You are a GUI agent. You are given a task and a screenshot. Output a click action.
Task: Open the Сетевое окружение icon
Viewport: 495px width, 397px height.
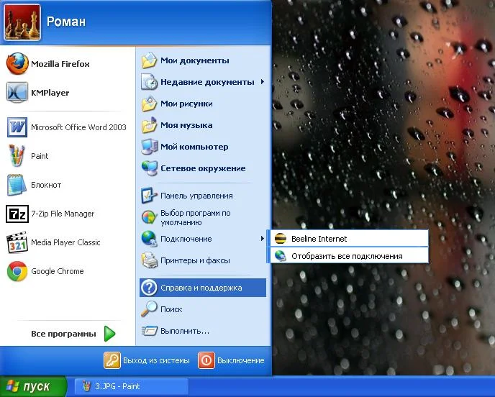pyautogui.click(x=149, y=168)
